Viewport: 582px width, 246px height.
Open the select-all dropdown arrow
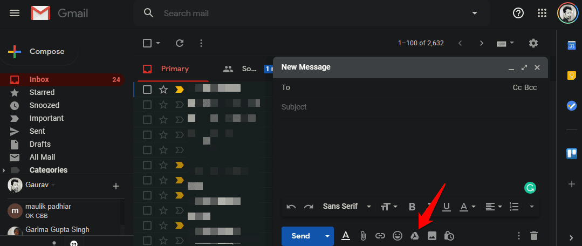158,43
